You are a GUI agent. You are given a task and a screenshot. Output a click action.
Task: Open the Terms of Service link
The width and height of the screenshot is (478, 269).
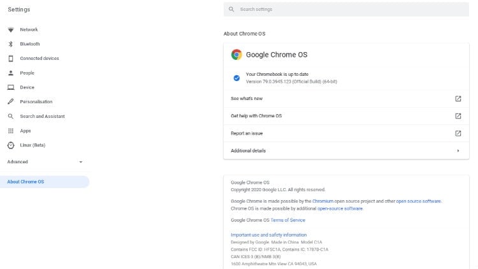(x=288, y=220)
